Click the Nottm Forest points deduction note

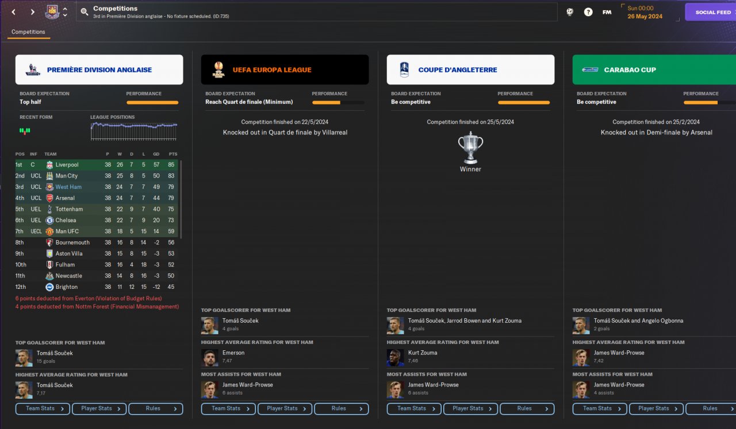point(97,307)
